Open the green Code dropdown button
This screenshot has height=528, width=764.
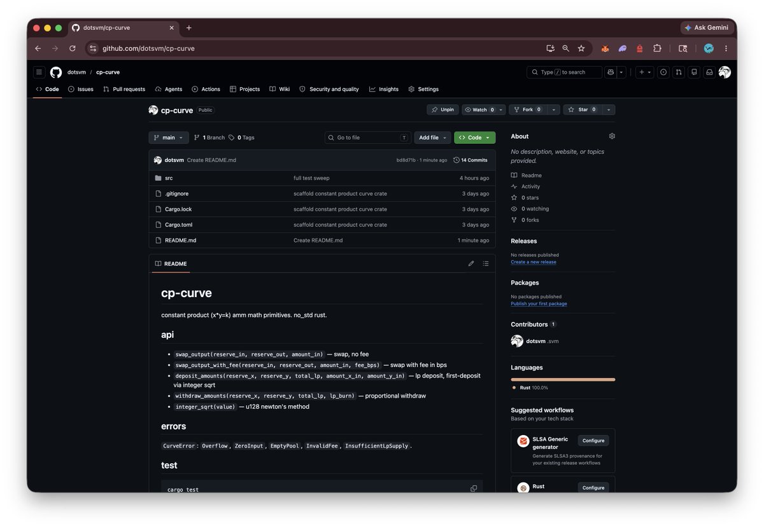click(475, 137)
